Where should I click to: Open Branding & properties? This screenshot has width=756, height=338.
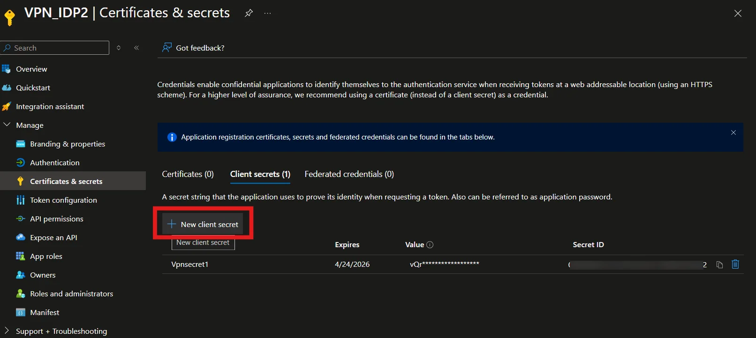[x=68, y=144]
